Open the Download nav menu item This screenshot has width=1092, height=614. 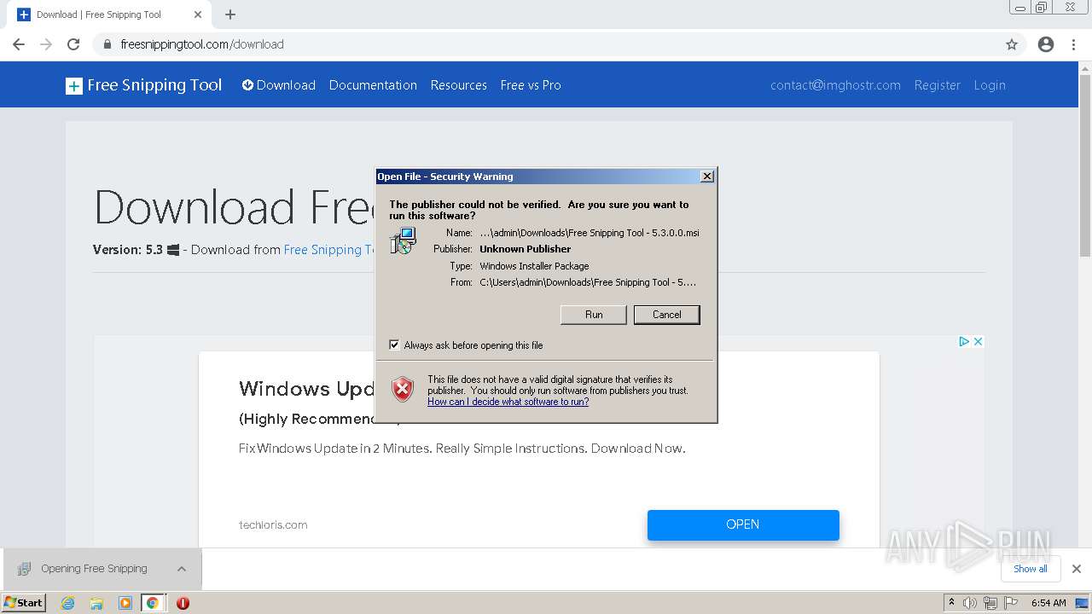[279, 85]
